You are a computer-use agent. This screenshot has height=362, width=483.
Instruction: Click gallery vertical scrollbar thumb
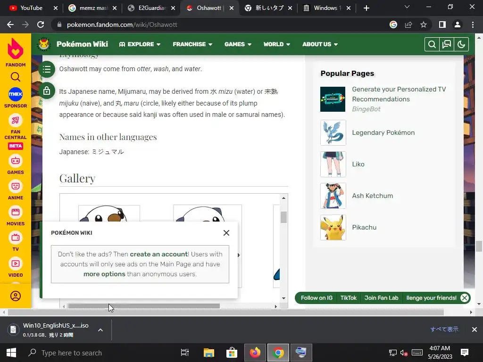(x=283, y=217)
